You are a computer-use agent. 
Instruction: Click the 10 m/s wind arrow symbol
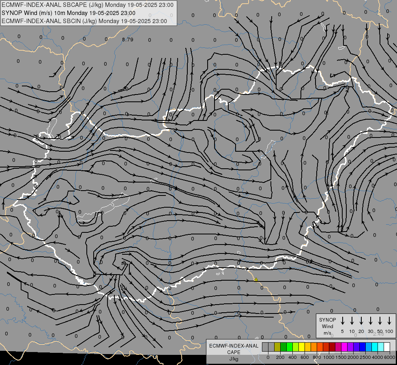[x=352, y=321]
